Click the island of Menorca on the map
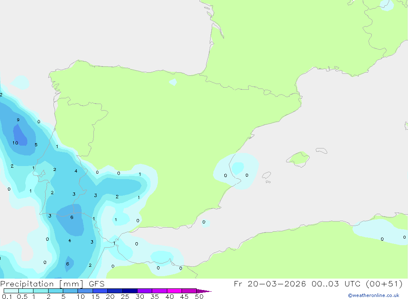This screenshot has height=299, width=408. click(322, 151)
